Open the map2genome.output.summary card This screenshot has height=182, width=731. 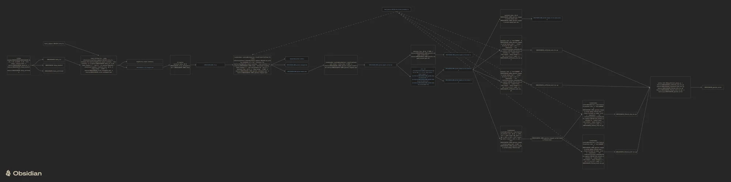point(297,58)
